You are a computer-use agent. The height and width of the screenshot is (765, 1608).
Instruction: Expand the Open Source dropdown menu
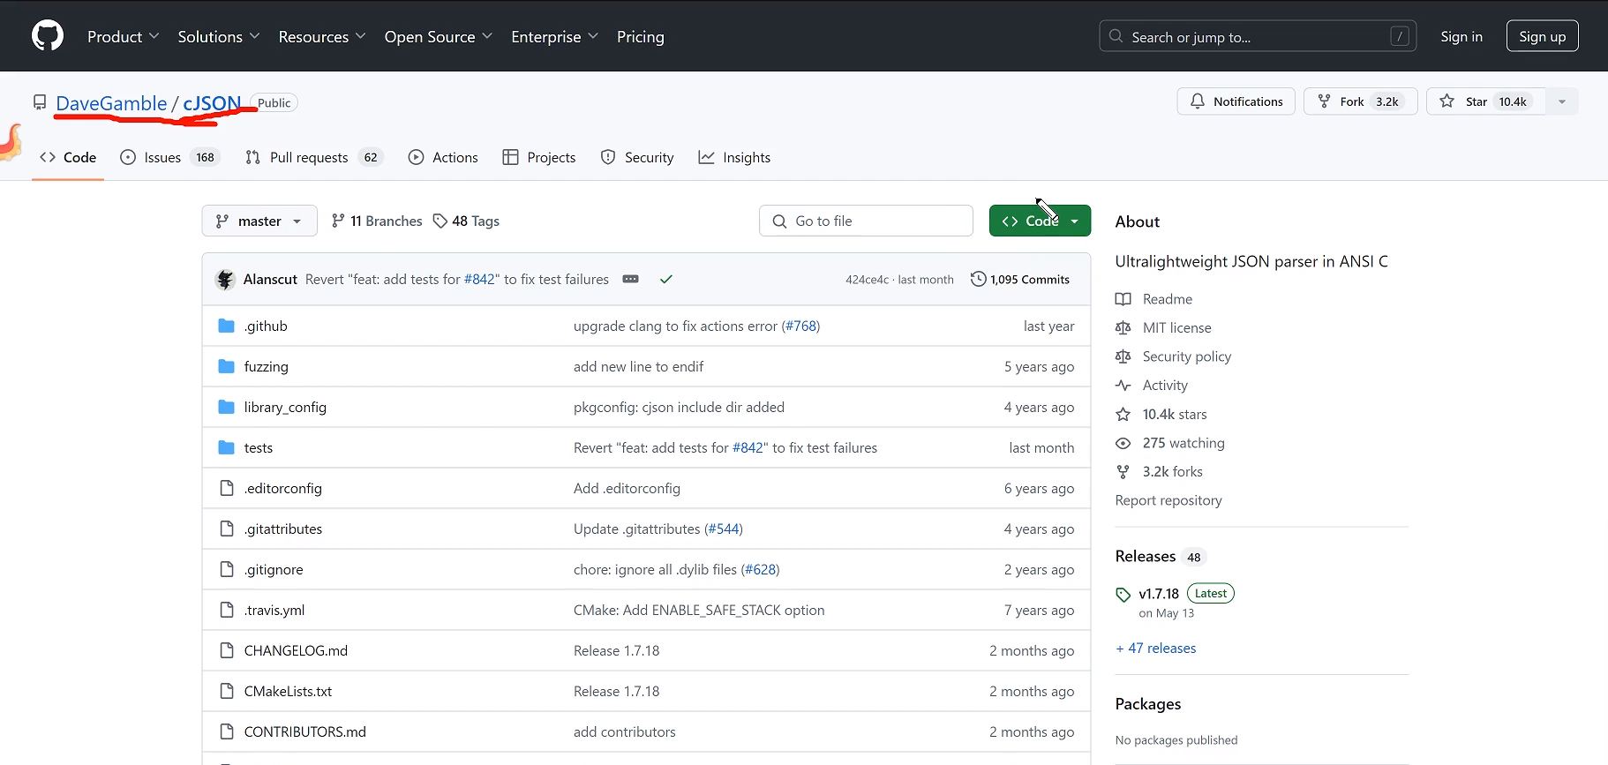click(x=439, y=36)
